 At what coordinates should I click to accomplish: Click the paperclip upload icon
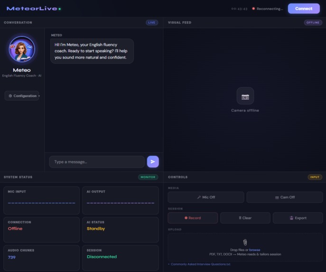(x=245, y=242)
